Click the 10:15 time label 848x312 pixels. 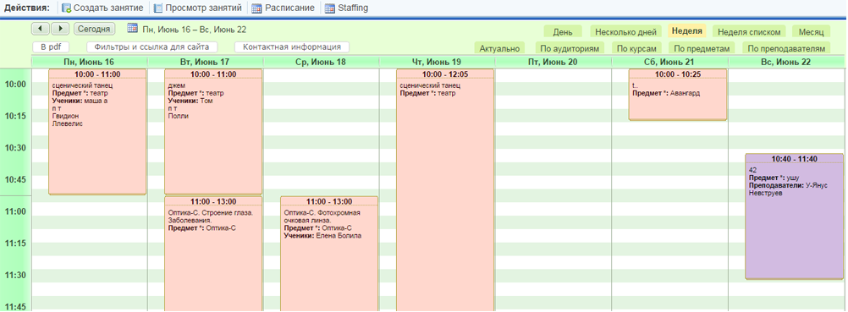[x=16, y=116]
